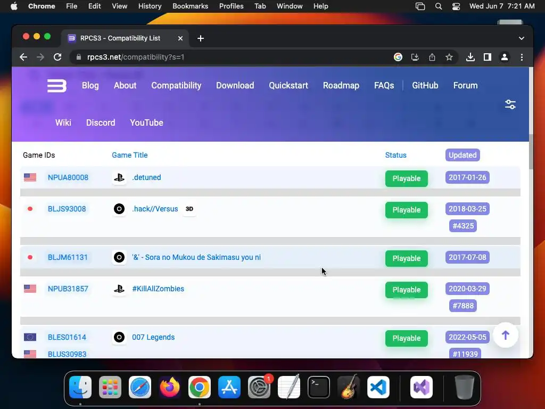Close the RPCS3 Compatibility List tab
Screen dimensions: 545x409
tap(180, 38)
